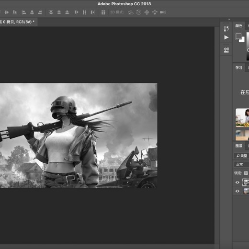
Task: Click Distribute top edges icon
Action: [x=51, y=12]
